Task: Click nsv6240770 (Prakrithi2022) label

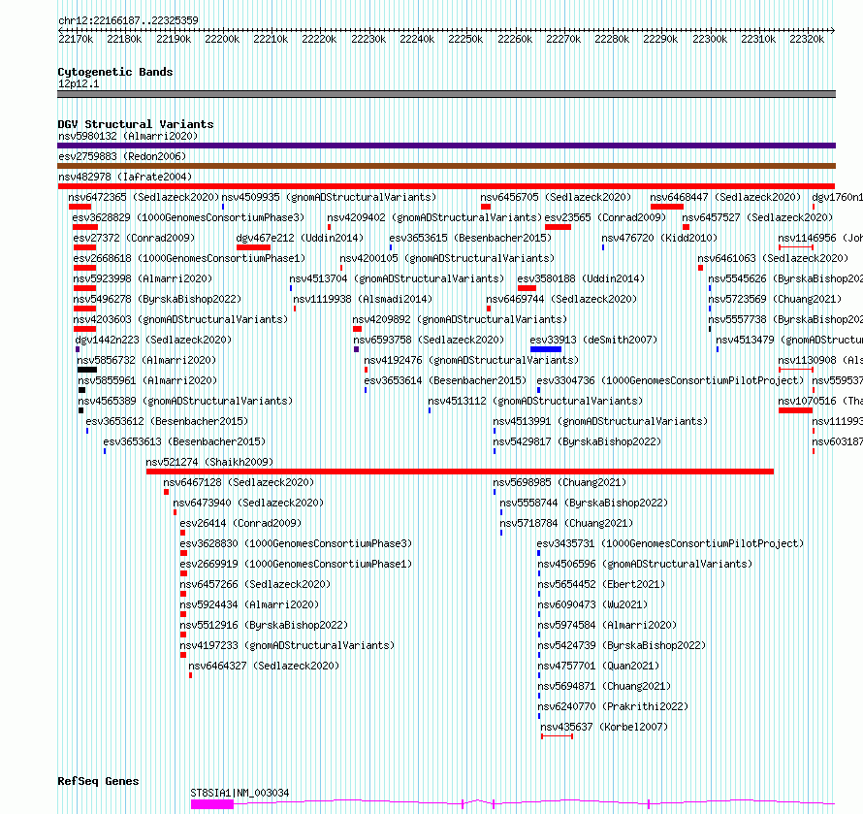Action: coord(613,706)
